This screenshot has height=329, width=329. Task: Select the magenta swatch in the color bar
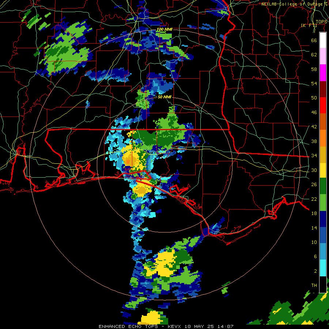pos(323,73)
